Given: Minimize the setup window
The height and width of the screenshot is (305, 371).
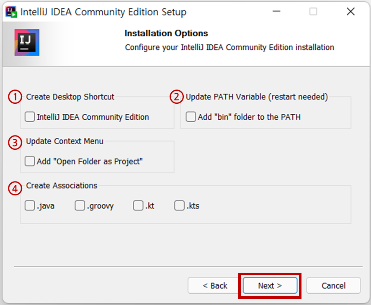Looking at the screenshot, I should point(276,11).
